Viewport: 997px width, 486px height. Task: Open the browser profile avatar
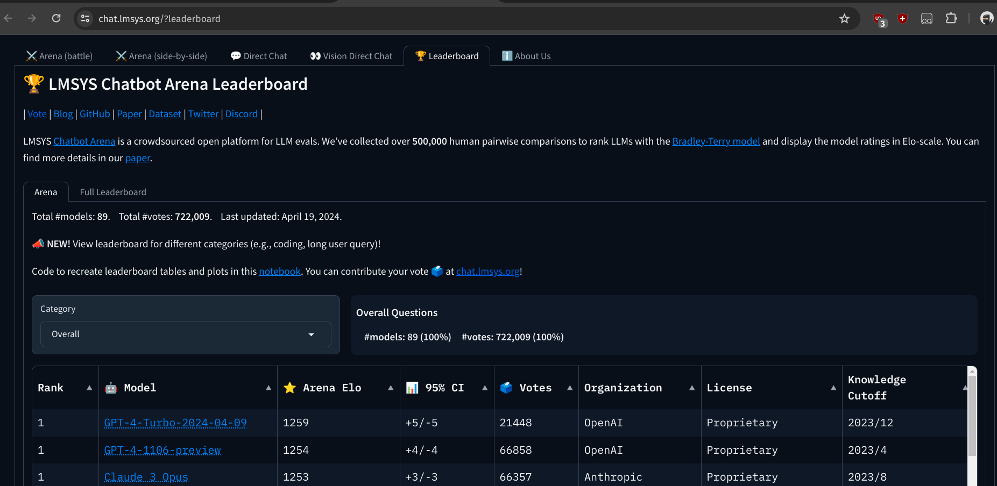[987, 19]
